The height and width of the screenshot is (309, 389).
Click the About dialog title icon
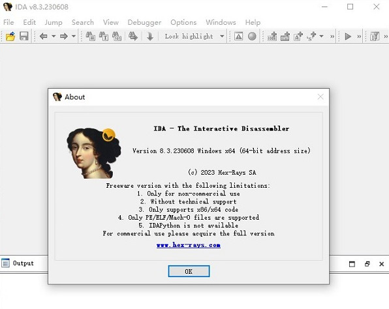pyautogui.click(x=57, y=97)
